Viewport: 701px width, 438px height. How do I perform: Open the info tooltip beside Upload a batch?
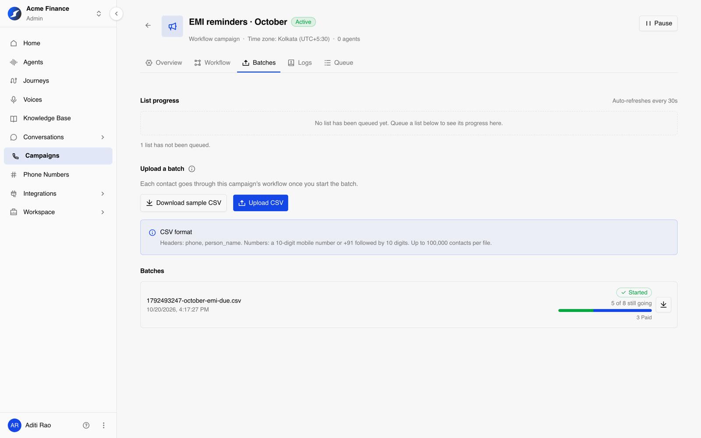[192, 169]
